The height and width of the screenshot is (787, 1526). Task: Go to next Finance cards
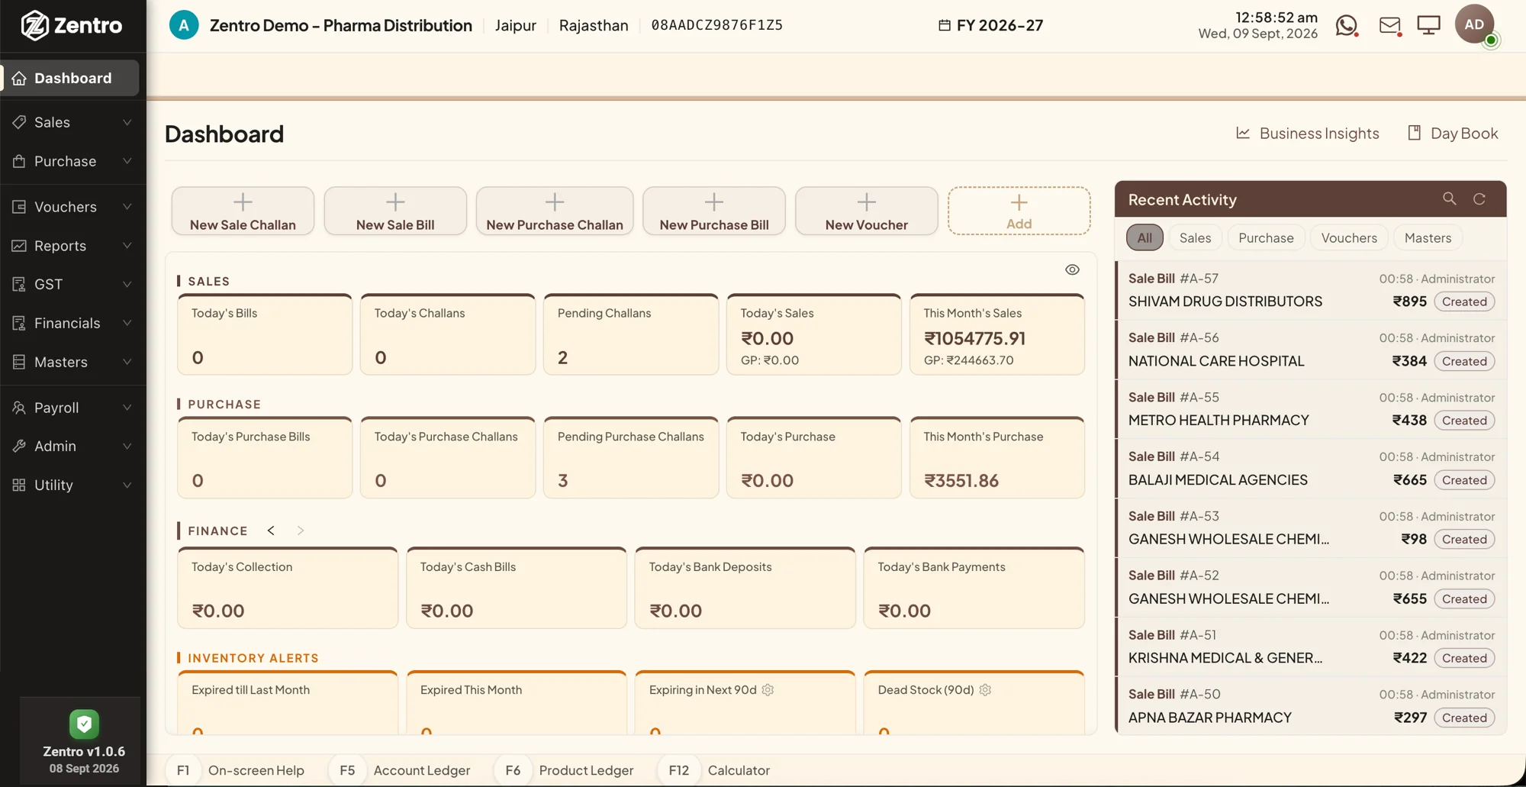pyautogui.click(x=301, y=531)
